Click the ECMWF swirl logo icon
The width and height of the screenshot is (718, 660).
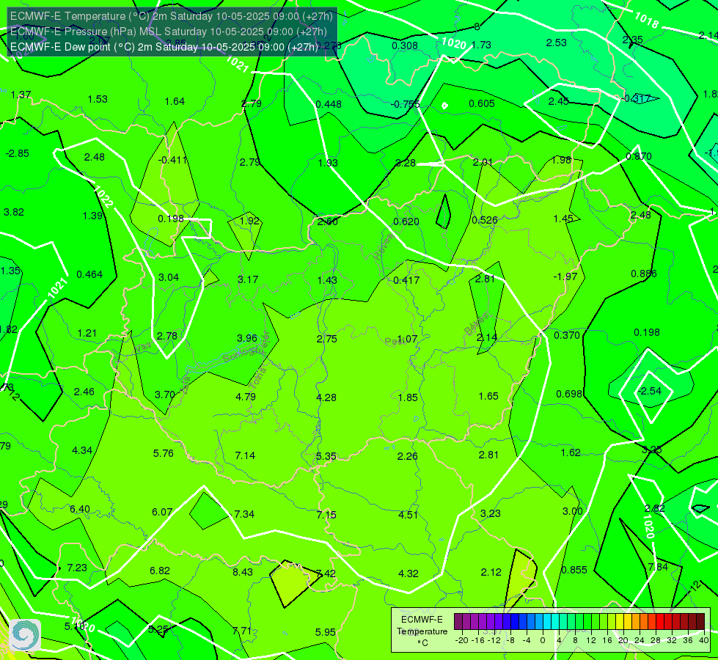coord(25,635)
